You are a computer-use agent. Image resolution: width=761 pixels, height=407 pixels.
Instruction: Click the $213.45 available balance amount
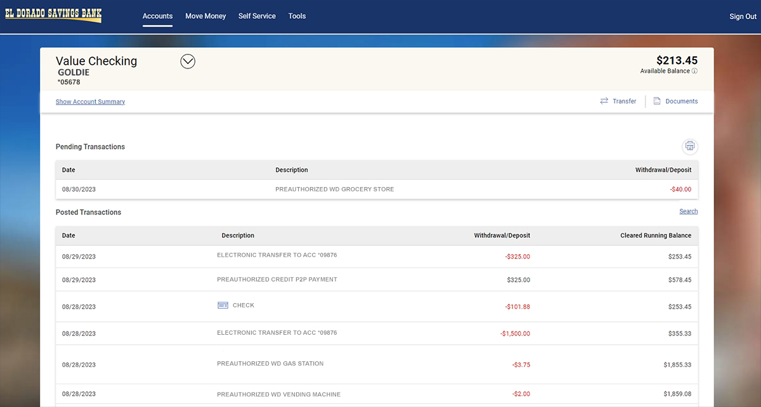[x=677, y=60]
